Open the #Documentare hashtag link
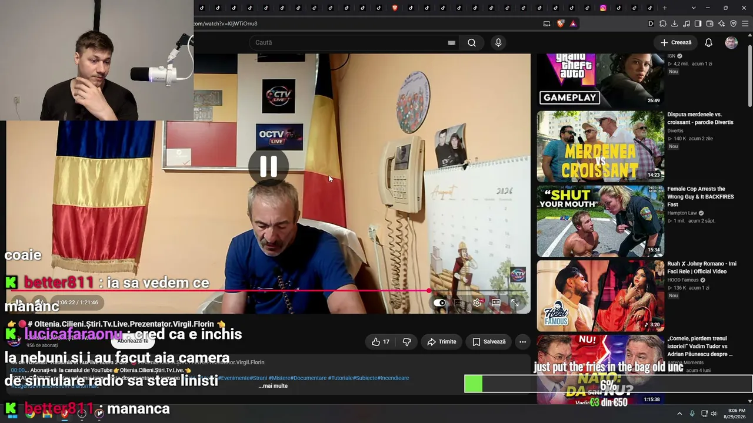This screenshot has height=423, width=753. (308, 378)
